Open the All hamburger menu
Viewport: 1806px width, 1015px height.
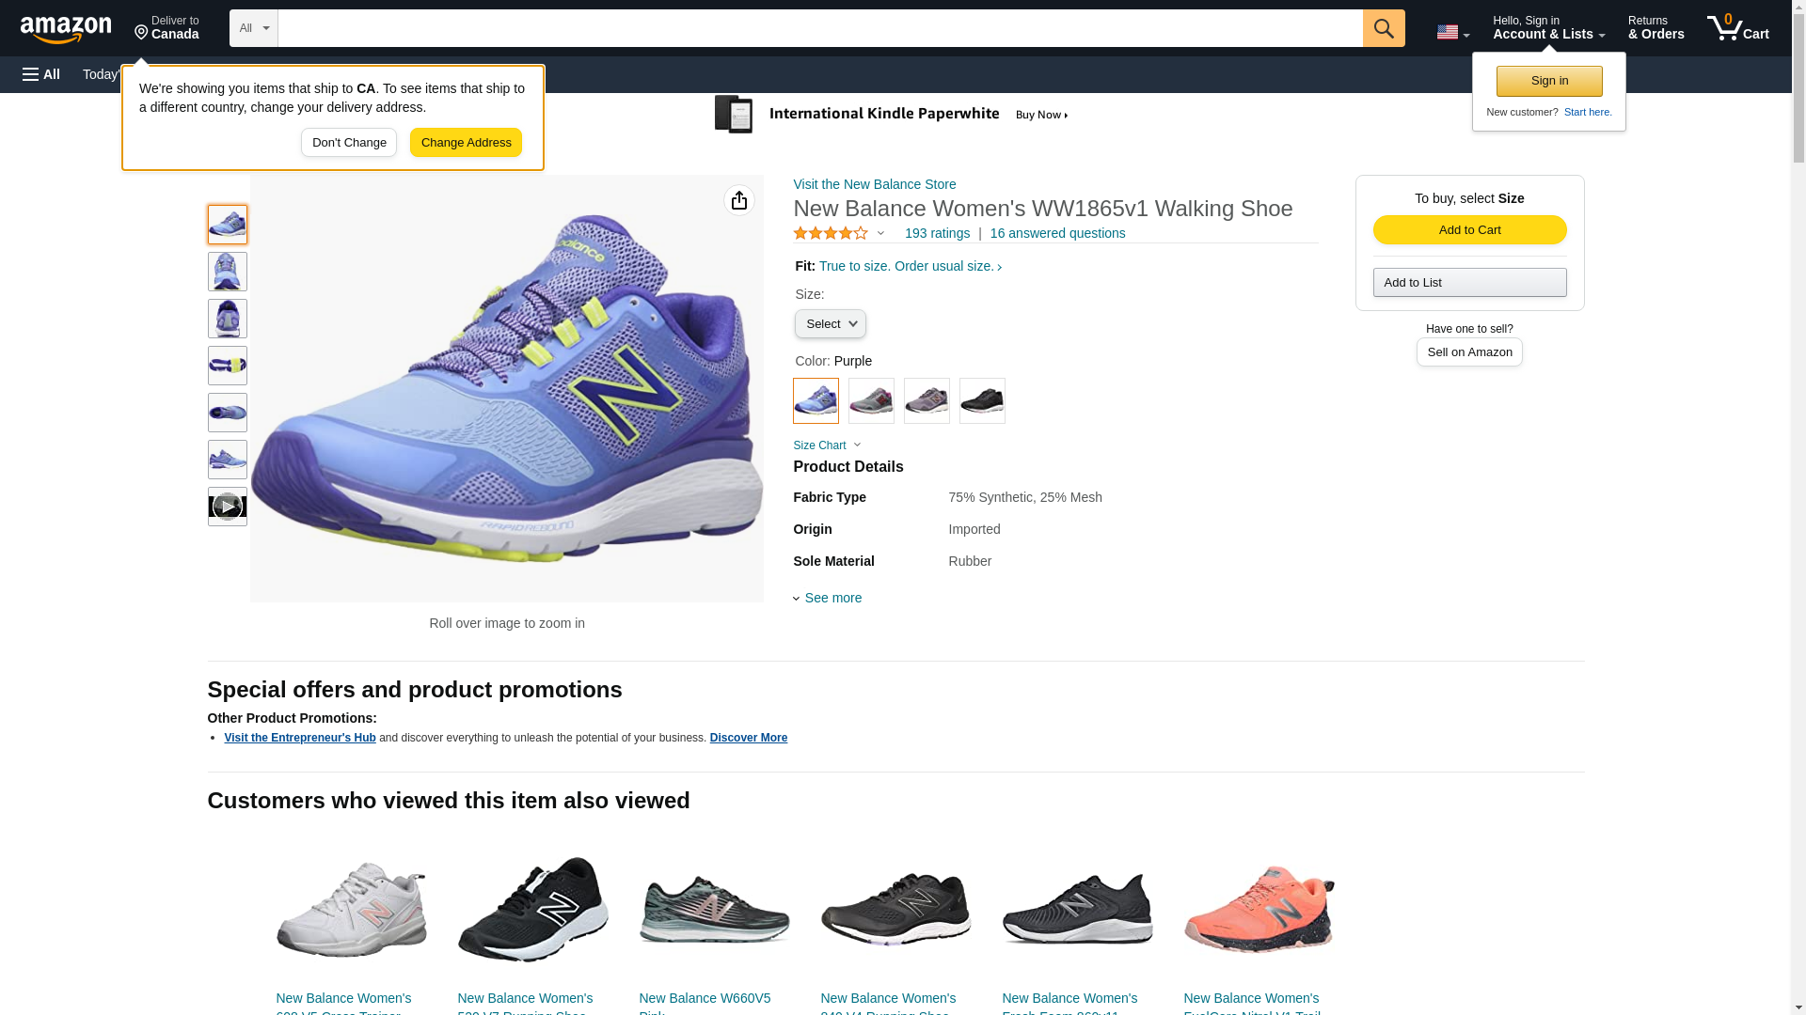[x=41, y=74]
